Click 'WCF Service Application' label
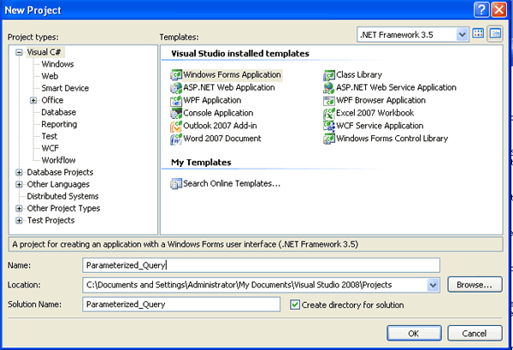The image size is (513, 350). point(380,126)
